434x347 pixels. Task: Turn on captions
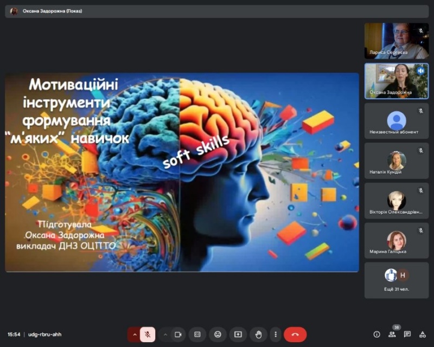pyautogui.click(x=197, y=335)
